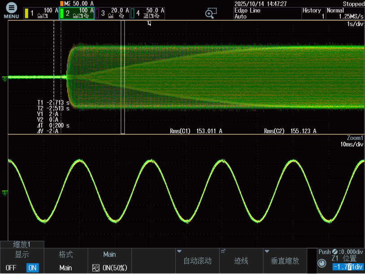The image size is (365, 274).
Task: Select channel 2 green indicator
Action: tap(62, 13)
